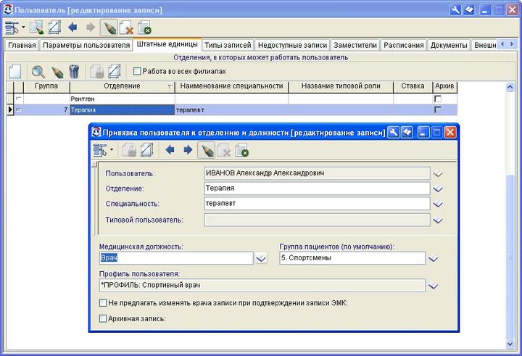Click the 'Группа' column header
The image size is (522, 356).
pyautogui.click(x=46, y=86)
